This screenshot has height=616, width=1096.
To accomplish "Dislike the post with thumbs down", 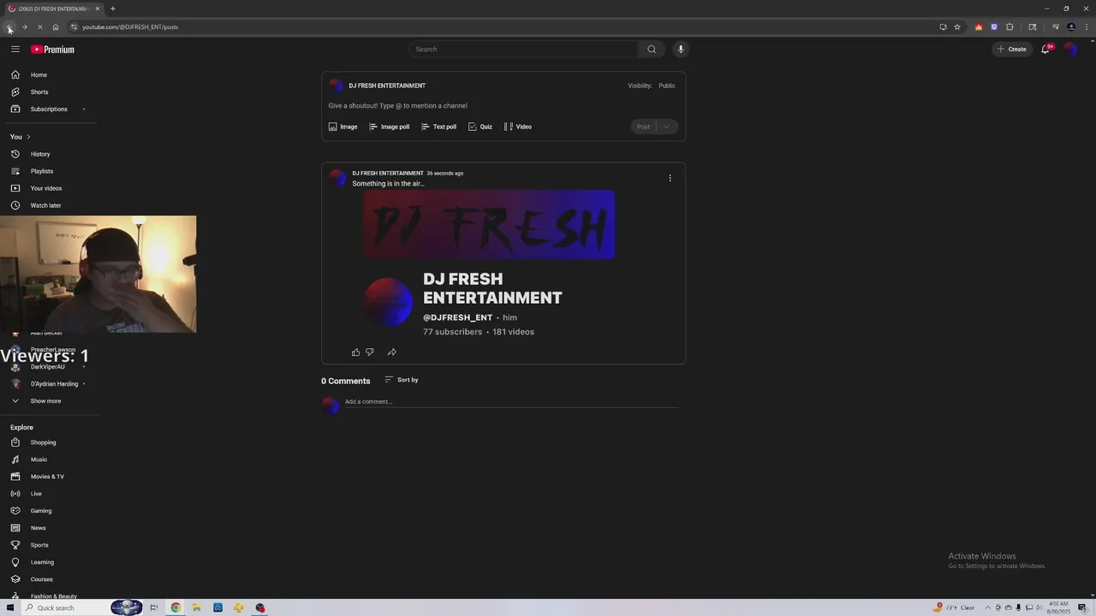I will [x=370, y=352].
